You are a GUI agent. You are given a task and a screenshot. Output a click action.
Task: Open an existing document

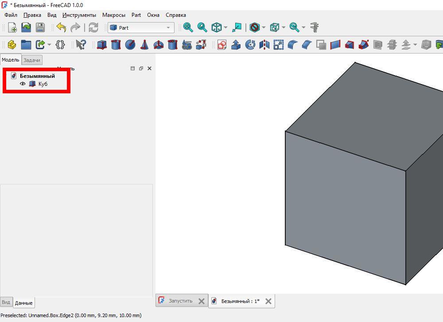[26, 27]
